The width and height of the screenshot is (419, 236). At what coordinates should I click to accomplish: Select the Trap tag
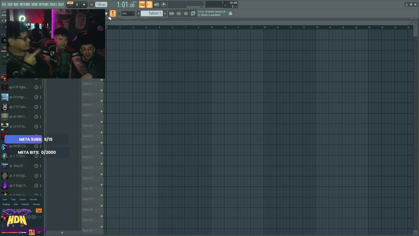13,199
